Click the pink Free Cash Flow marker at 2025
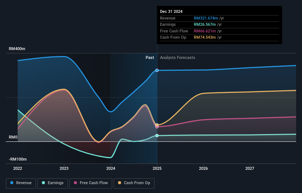 157,127
